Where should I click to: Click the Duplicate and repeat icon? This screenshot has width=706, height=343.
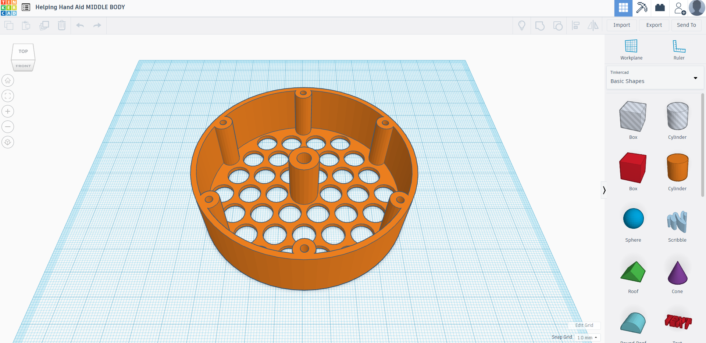point(44,25)
